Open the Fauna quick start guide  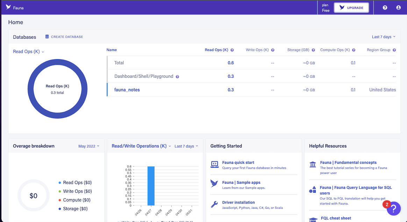pos(238,162)
